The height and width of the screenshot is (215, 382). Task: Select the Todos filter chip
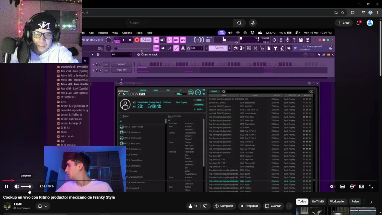(302, 202)
